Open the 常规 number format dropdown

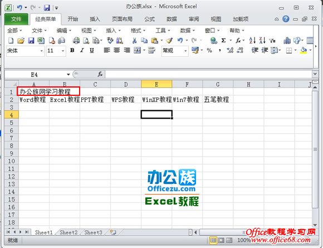coord(185,51)
